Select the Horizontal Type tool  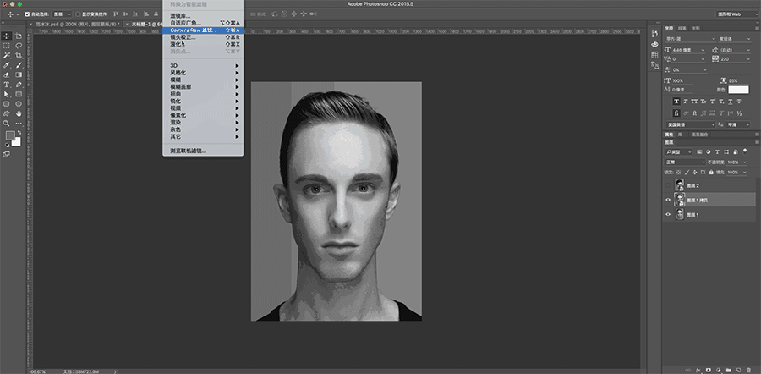tap(6, 85)
